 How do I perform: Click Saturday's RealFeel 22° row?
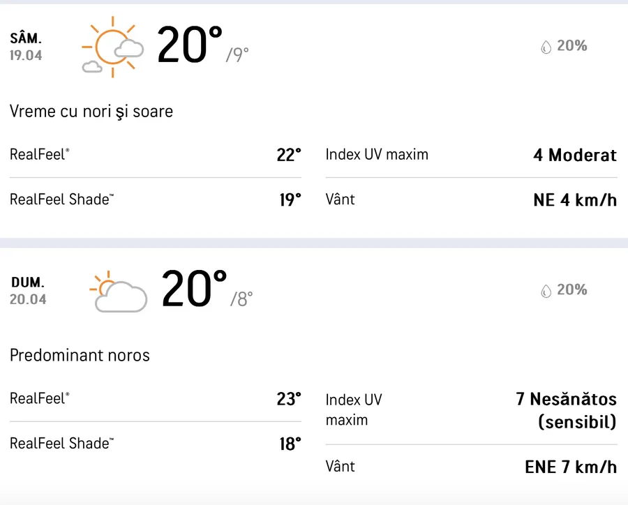coord(155,155)
